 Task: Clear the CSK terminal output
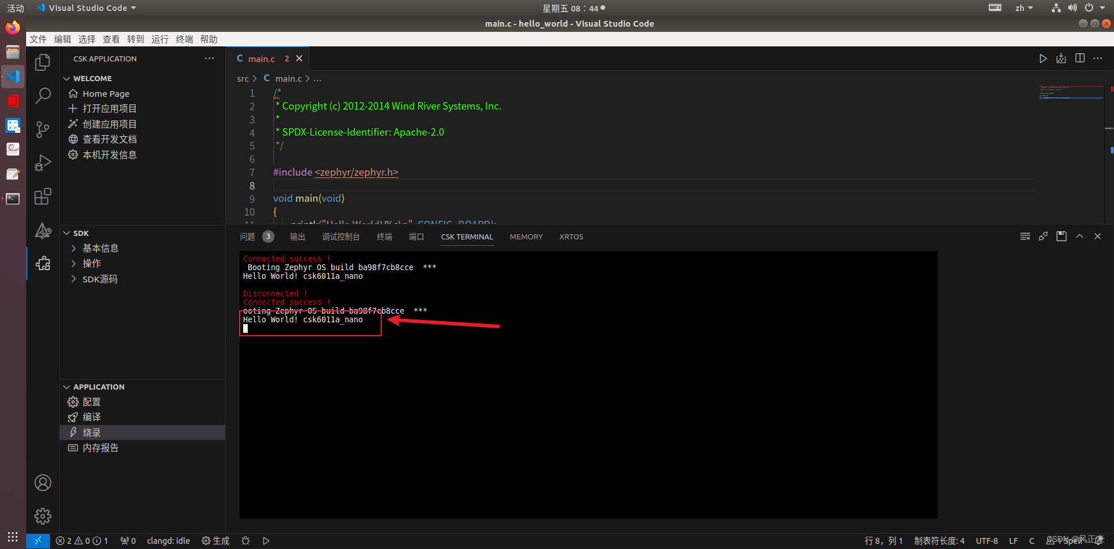click(x=1025, y=237)
